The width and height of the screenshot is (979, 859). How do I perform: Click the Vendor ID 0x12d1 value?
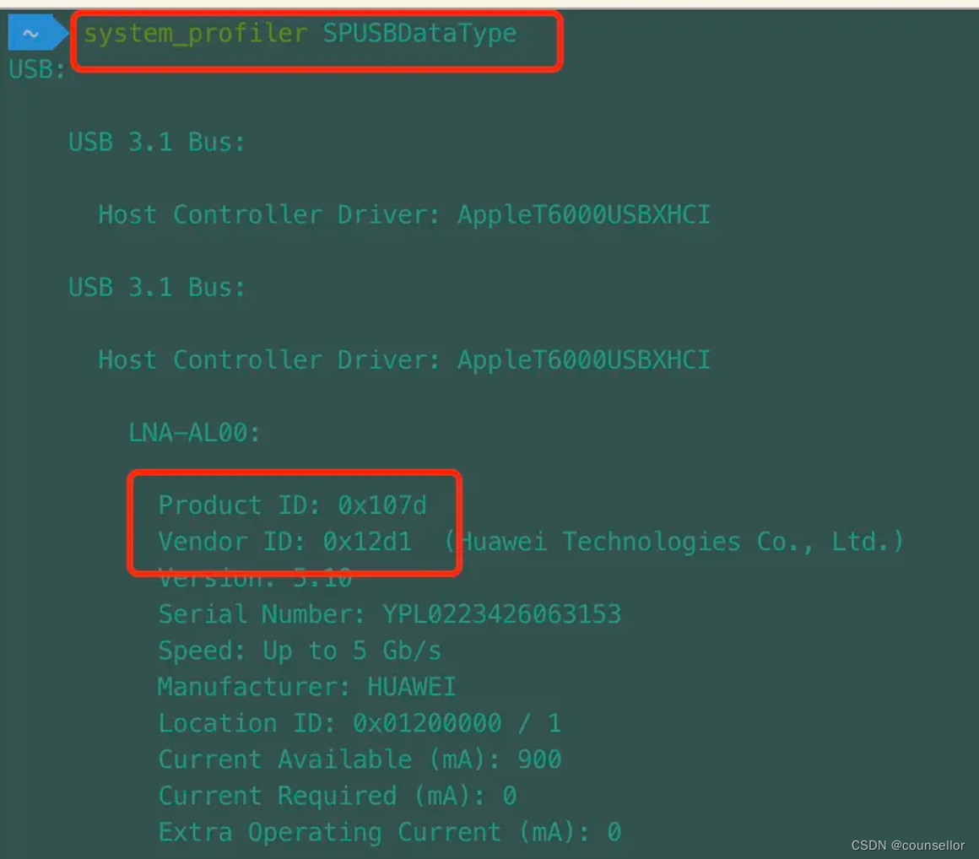(367, 541)
